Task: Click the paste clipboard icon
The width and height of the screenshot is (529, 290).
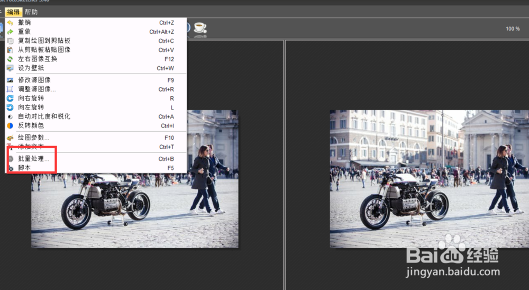Action: click(x=10, y=50)
